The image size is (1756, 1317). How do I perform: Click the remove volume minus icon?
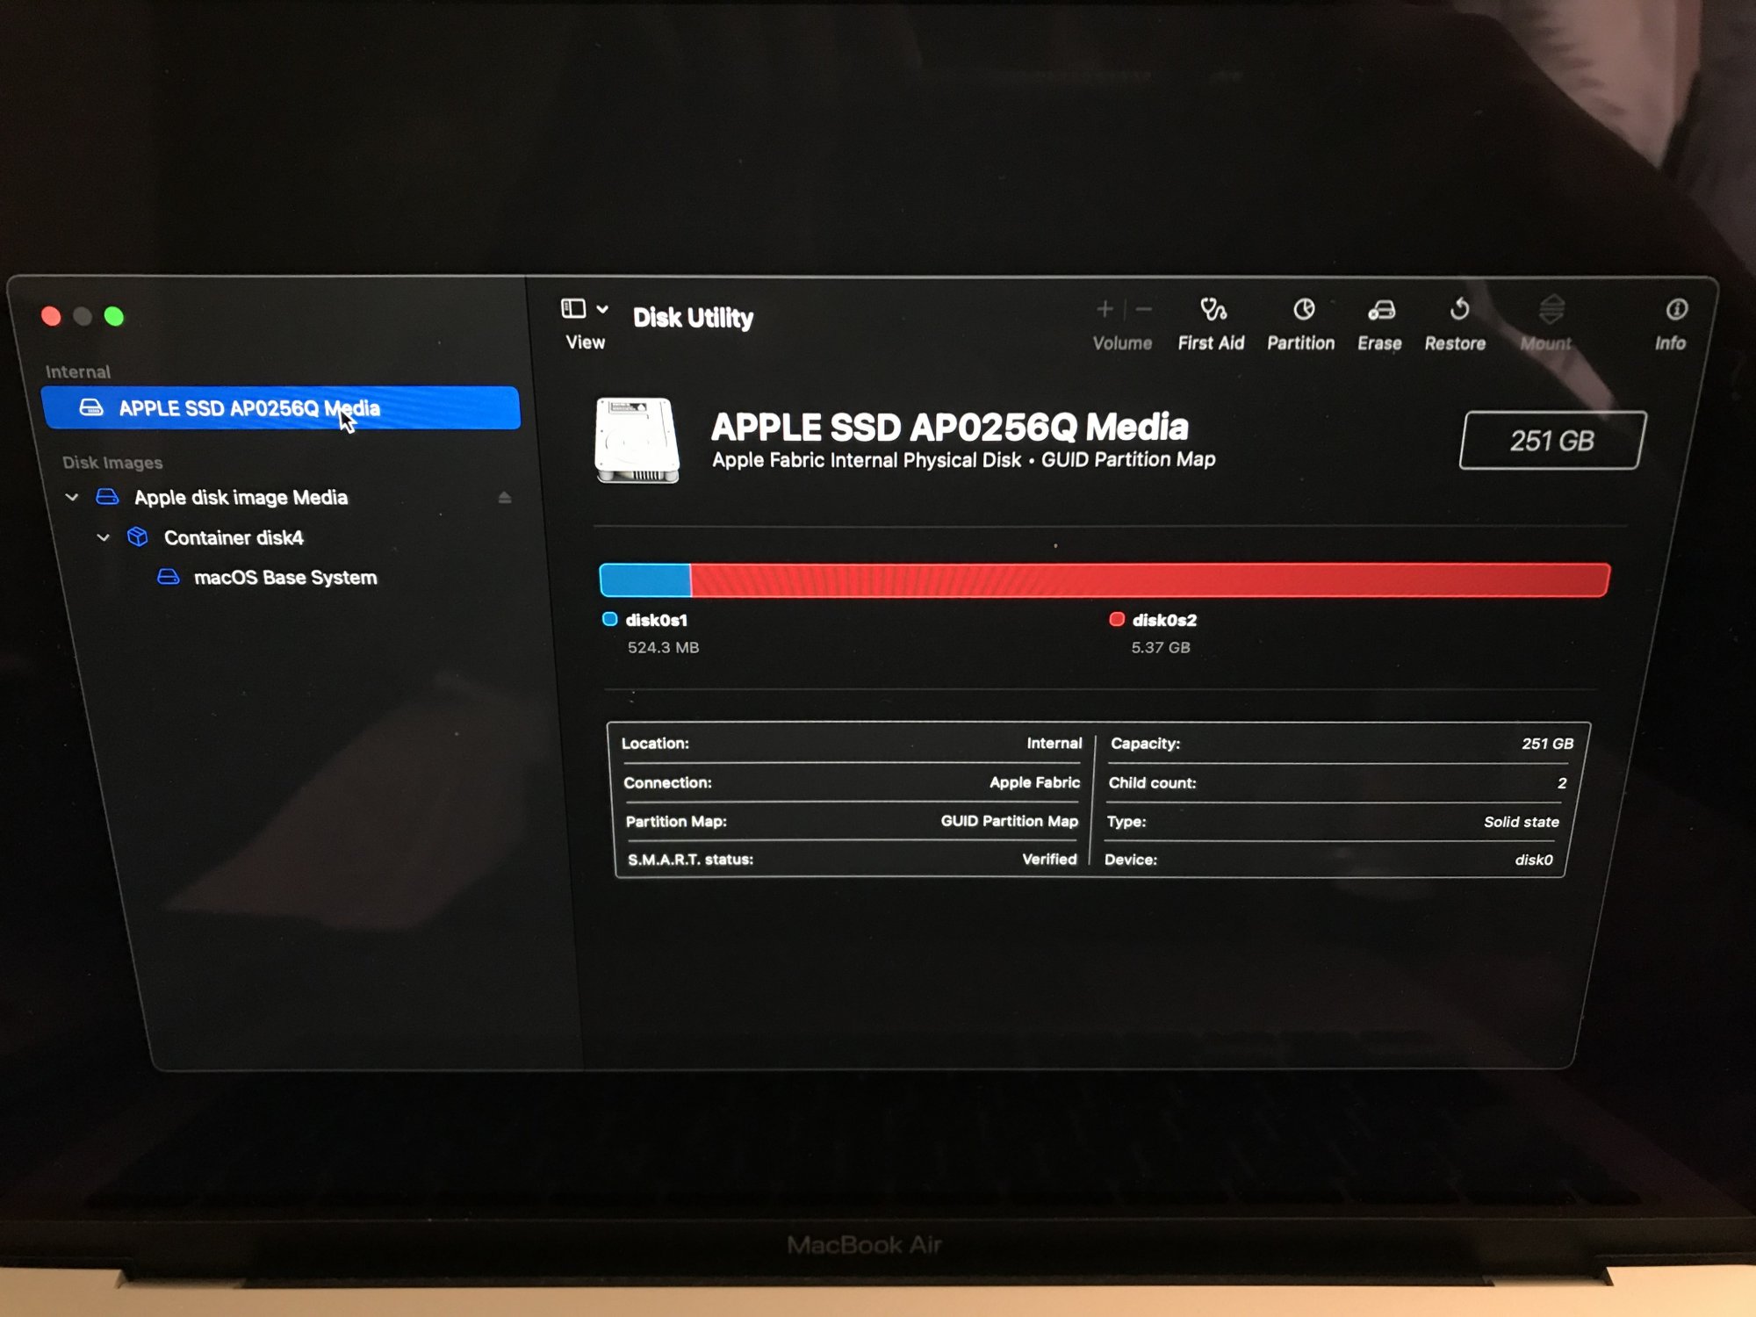[x=1143, y=309]
